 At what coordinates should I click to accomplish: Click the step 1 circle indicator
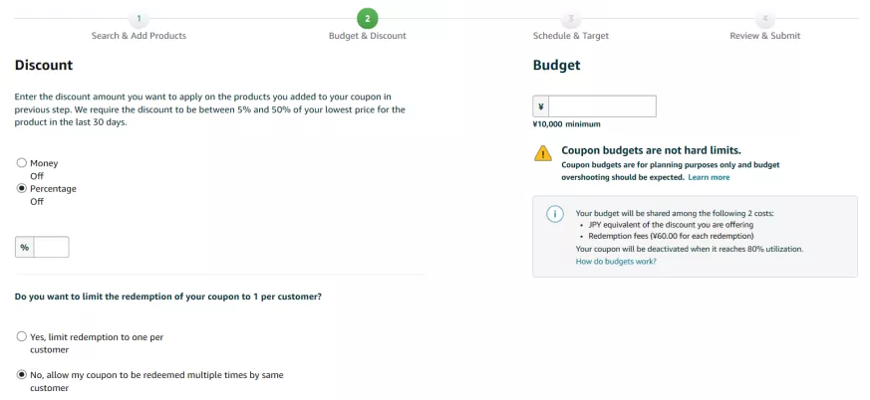pyautogui.click(x=139, y=19)
